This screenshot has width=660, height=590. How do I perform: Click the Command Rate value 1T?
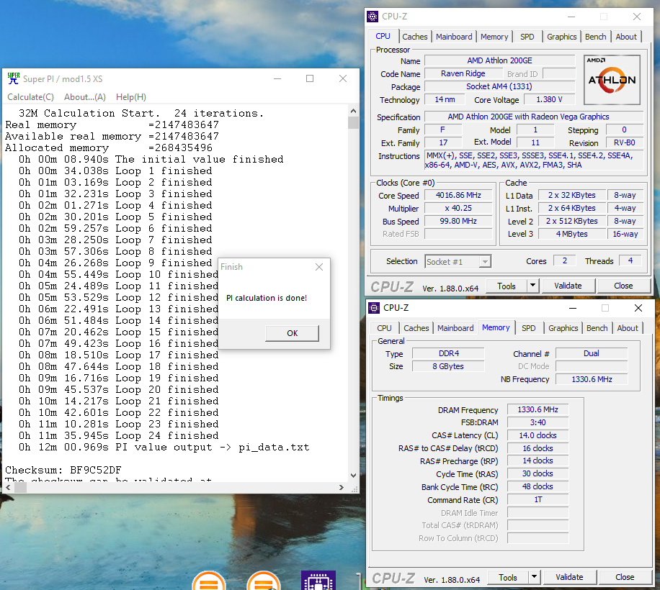(538, 499)
